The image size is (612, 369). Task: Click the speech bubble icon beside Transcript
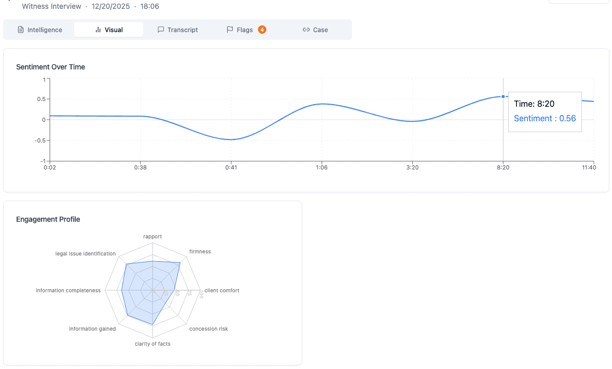(160, 30)
